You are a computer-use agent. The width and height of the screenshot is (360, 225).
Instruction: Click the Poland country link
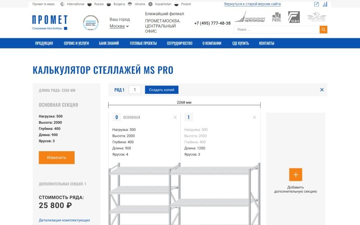[186, 4]
